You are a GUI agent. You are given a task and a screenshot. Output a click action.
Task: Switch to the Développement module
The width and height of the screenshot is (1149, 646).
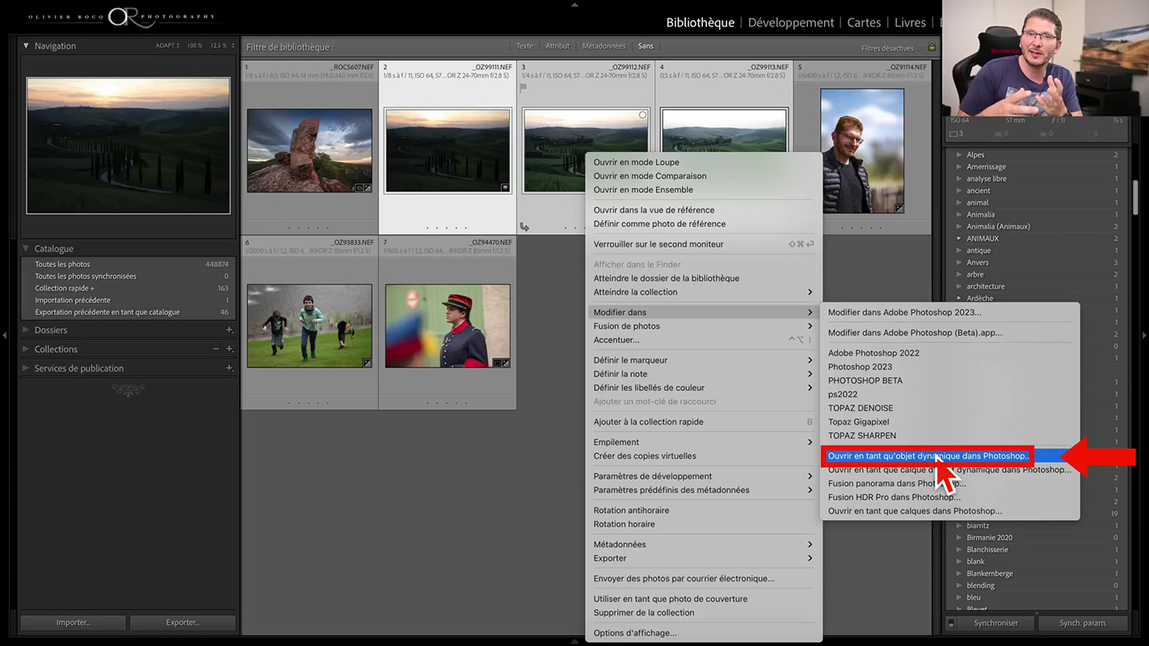(790, 23)
